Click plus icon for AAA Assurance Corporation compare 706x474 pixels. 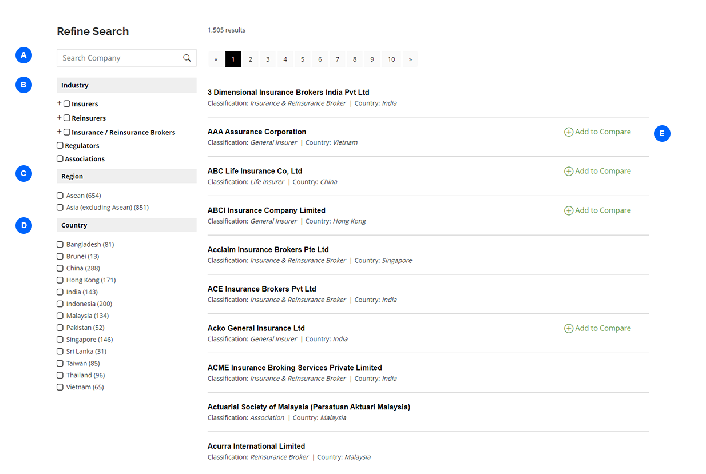click(569, 132)
